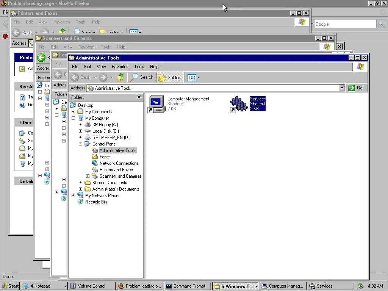This screenshot has height=291, width=388.
Task: Expand Administrator's Documents node
Action: click(x=80, y=189)
